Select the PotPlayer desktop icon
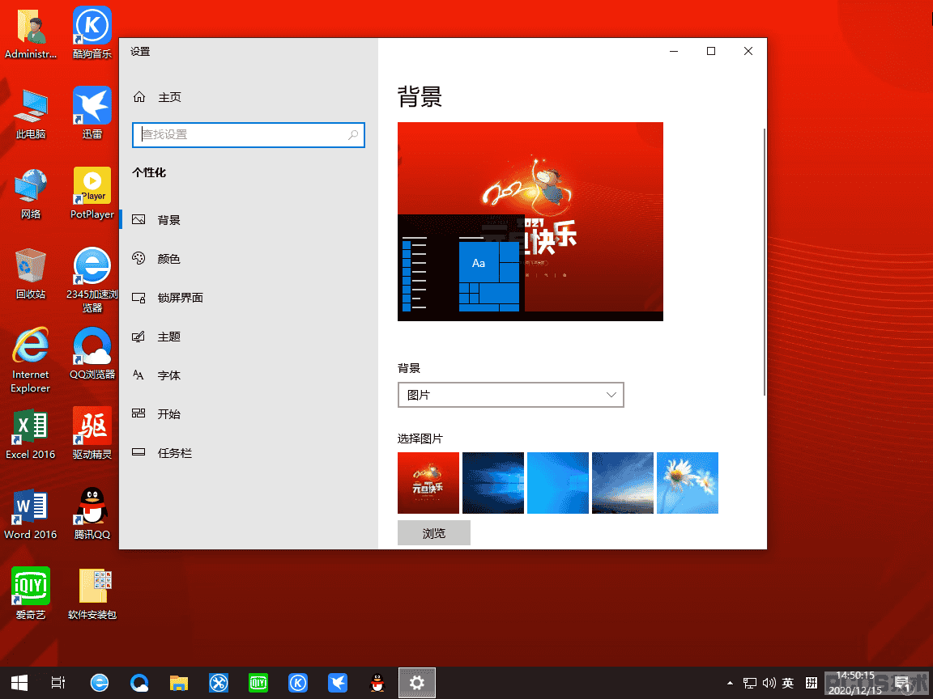Viewport: 933px width, 699px height. (92, 194)
